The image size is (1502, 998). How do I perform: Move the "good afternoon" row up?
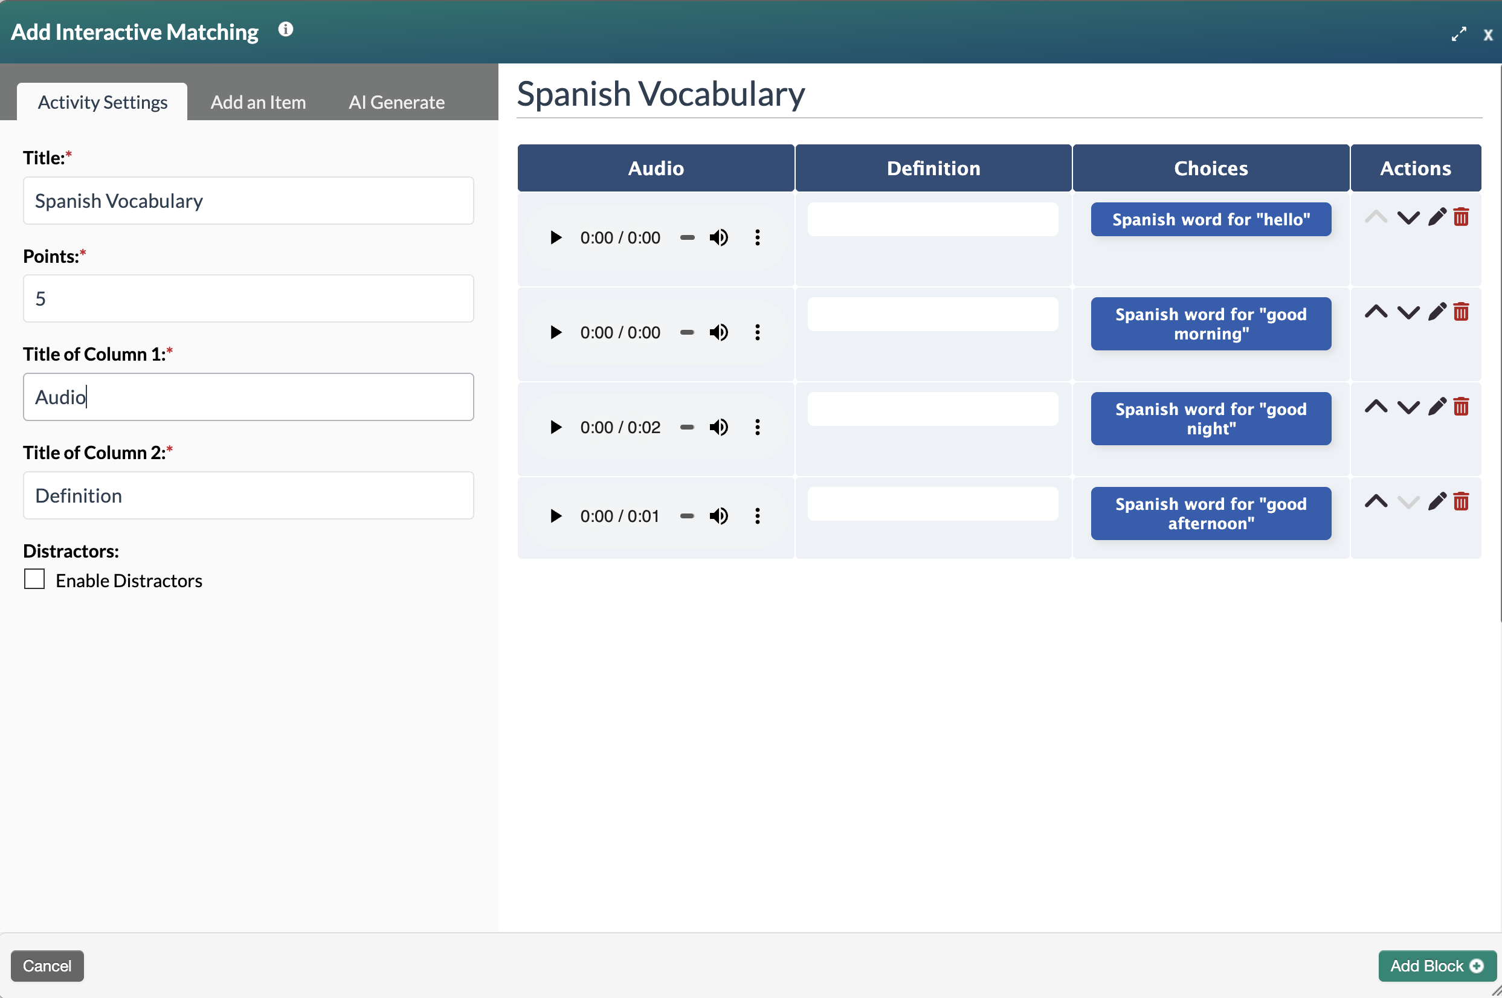pos(1376,501)
